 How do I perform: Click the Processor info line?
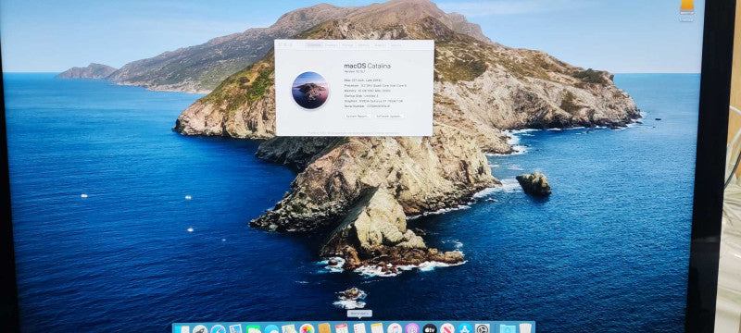click(x=375, y=85)
